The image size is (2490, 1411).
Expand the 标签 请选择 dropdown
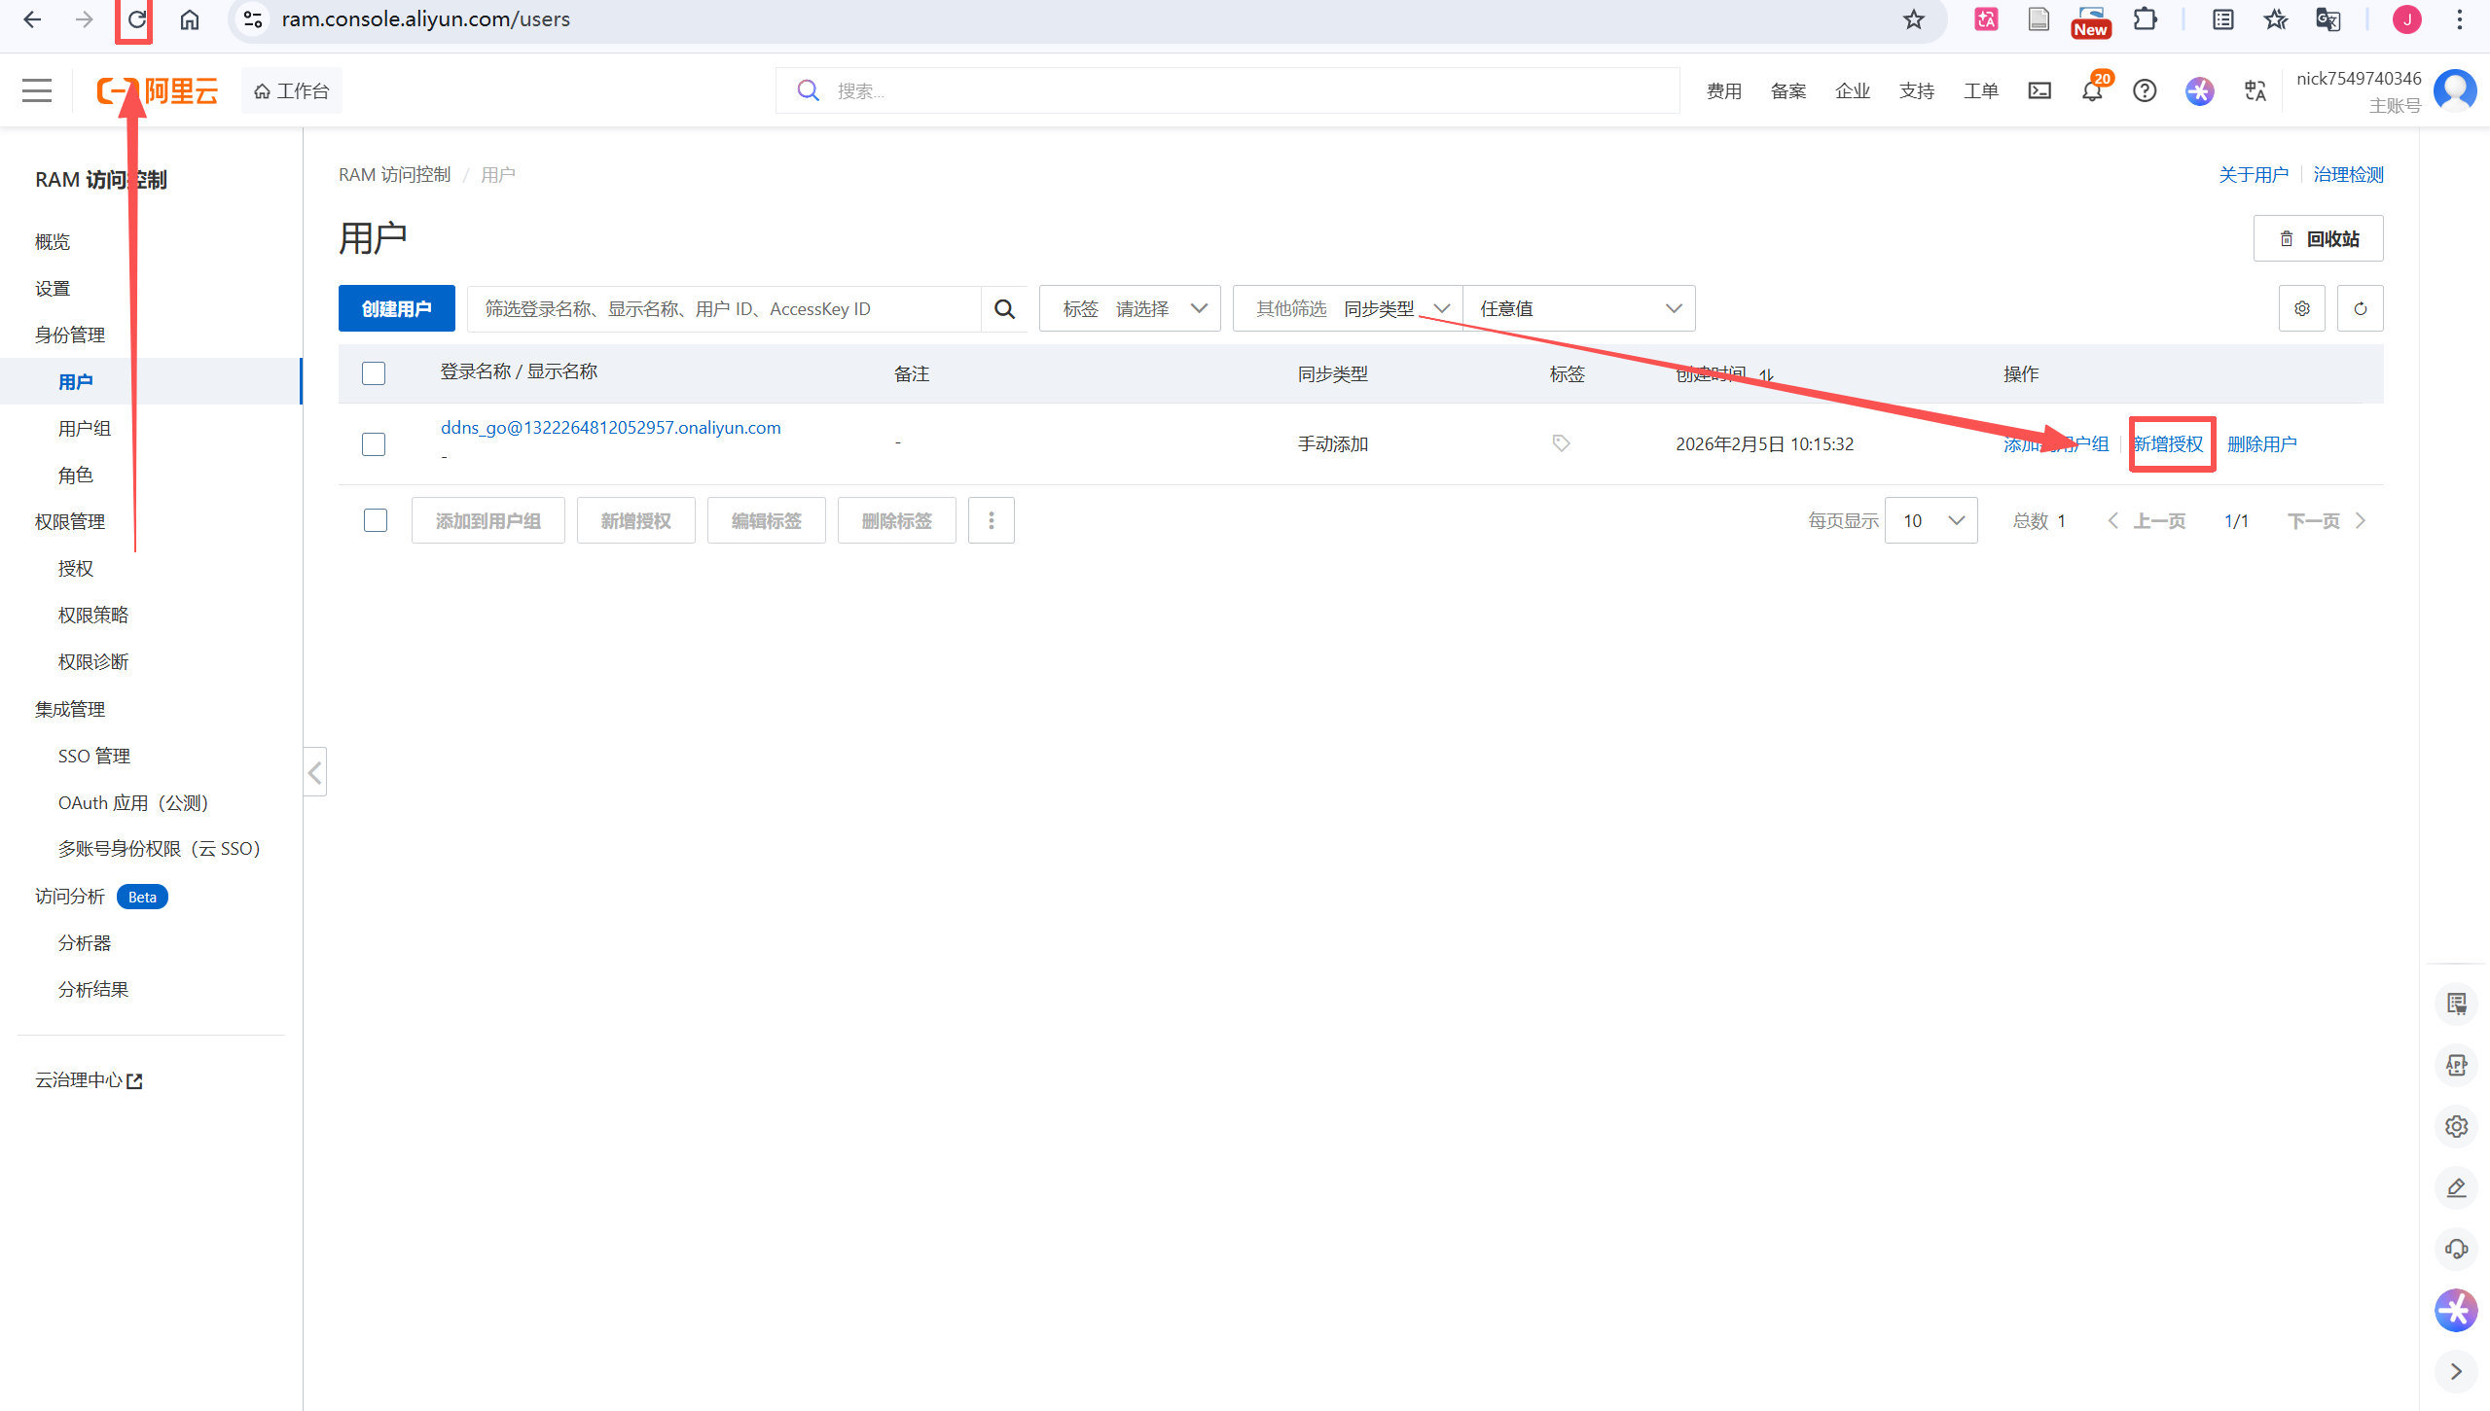click(x=1130, y=309)
